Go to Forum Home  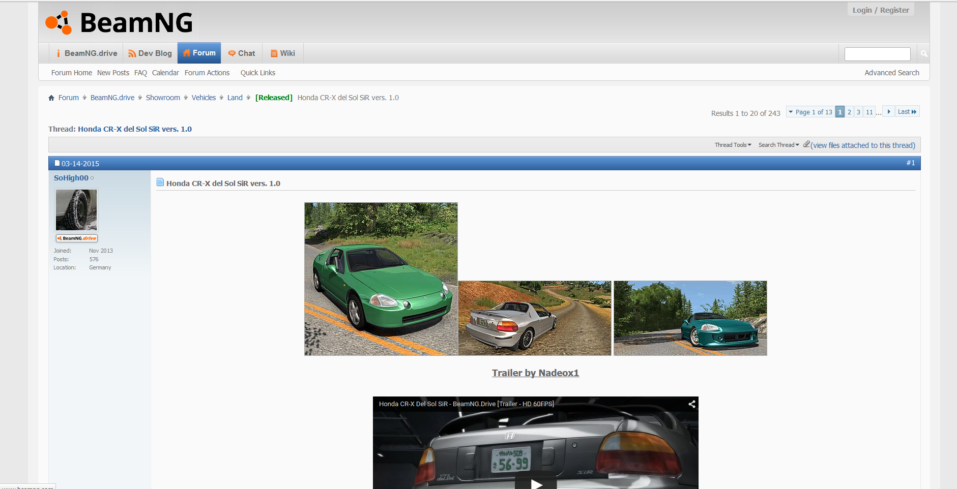pyautogui.click(x=72, y=73)
